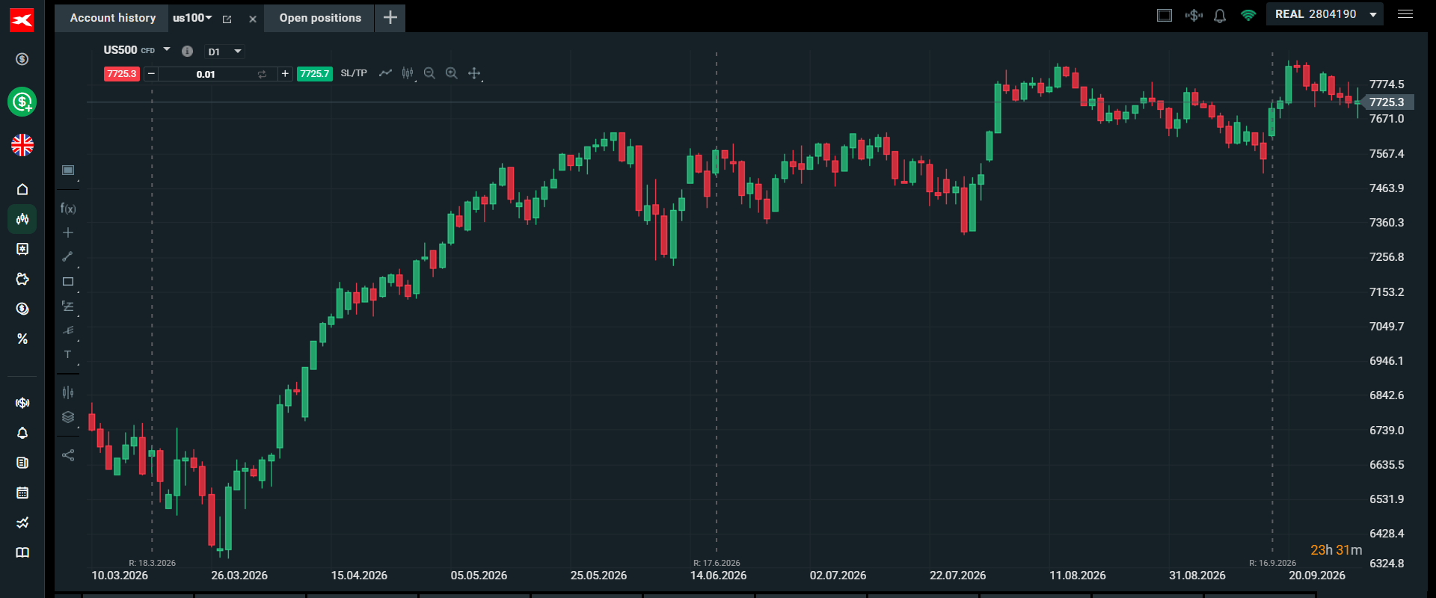Share the chart via share icon

click(68, 455)
